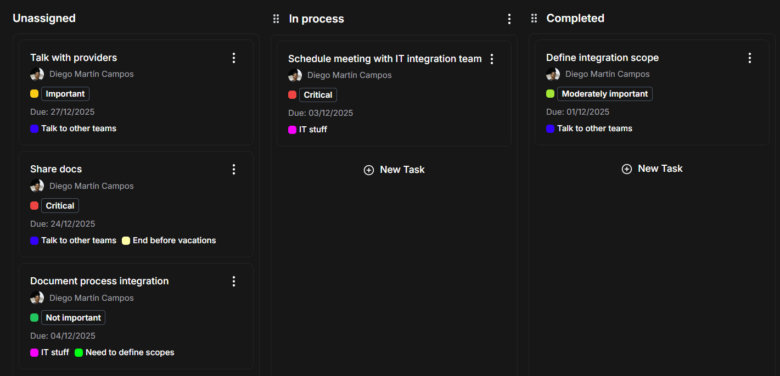Open options for Schedule meeting with IT task
Viewport: 780px width, 376px height.
[x=492, y=59]
